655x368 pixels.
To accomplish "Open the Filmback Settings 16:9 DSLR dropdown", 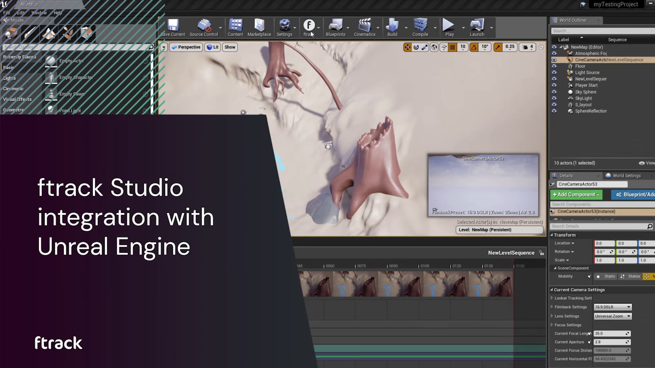I will point(613,307).
